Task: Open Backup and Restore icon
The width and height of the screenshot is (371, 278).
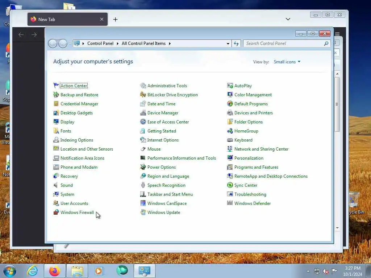Action: (56, 95)
